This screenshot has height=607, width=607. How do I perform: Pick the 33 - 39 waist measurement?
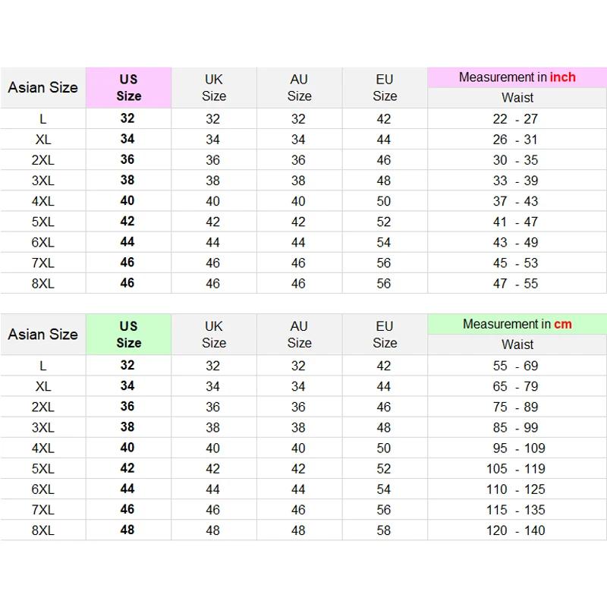(x=515, y=181)
